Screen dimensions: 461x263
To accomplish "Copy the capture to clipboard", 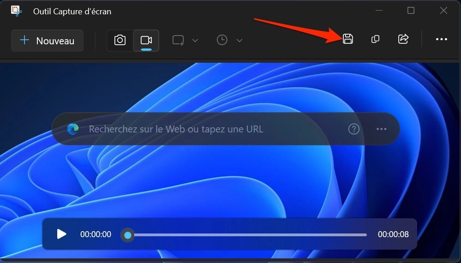I will (376, 39).
